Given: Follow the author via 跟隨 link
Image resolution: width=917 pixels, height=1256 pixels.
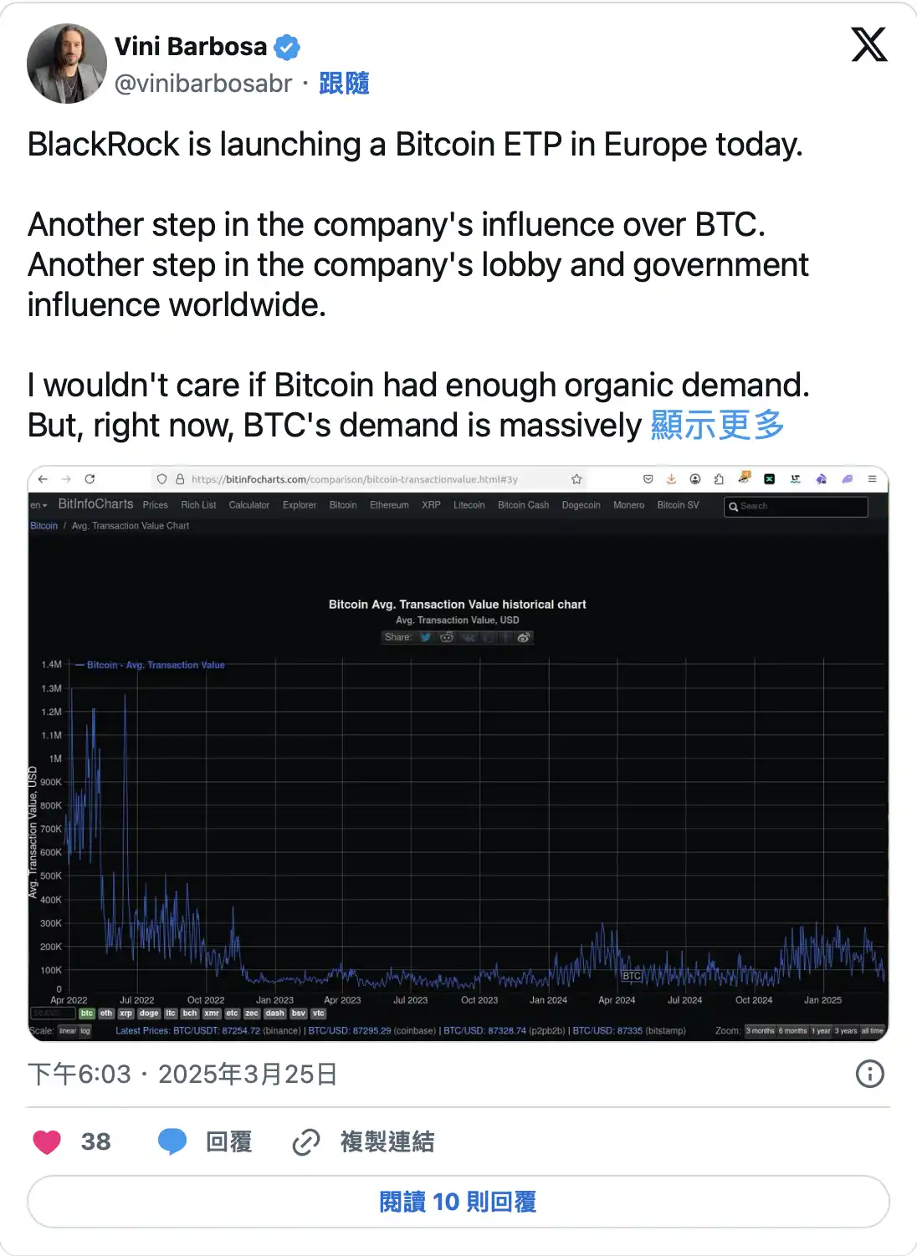Looking at the screenshot, I should [x=344, y=84].
